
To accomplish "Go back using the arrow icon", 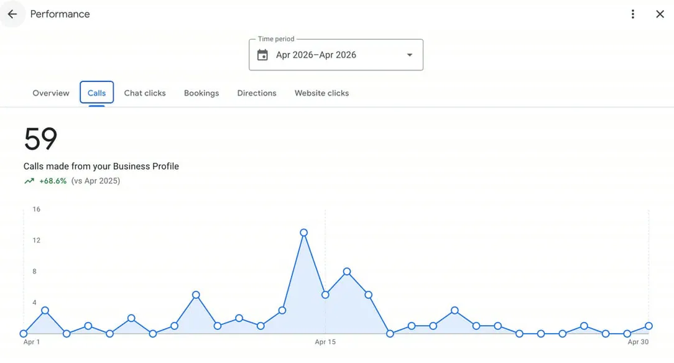I will (12, 14).
